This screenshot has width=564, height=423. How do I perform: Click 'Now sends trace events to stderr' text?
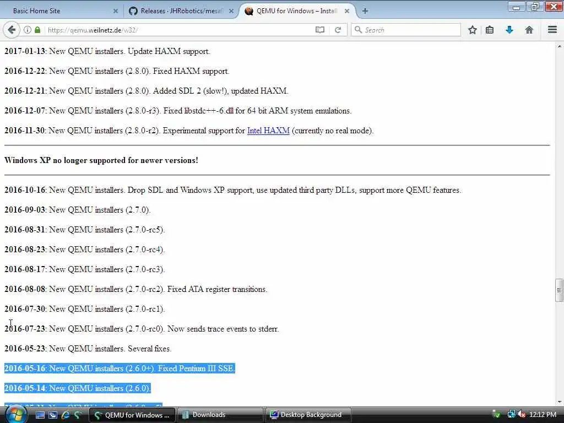tap(223, 329)
